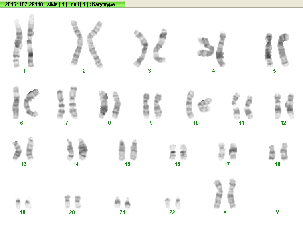Click the chromosome 18 pair image

coord(278,151)
